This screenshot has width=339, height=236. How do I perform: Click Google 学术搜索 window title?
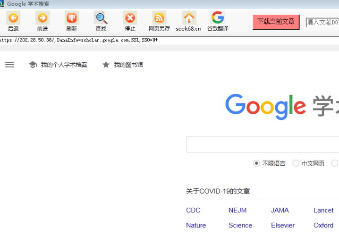[x=28, y=4]
